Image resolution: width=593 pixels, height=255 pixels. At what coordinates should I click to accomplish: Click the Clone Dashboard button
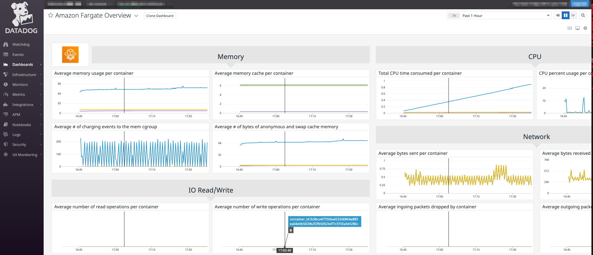[x=160, y=16]
